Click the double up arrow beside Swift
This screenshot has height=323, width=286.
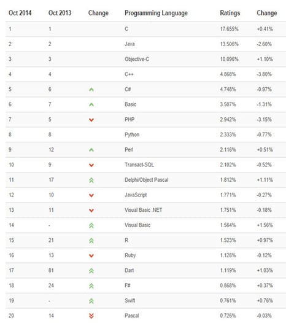pos(91,301)
